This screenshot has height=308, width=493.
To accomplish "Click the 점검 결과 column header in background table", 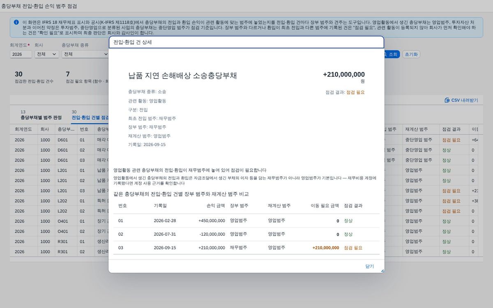I will click(454, 129).
